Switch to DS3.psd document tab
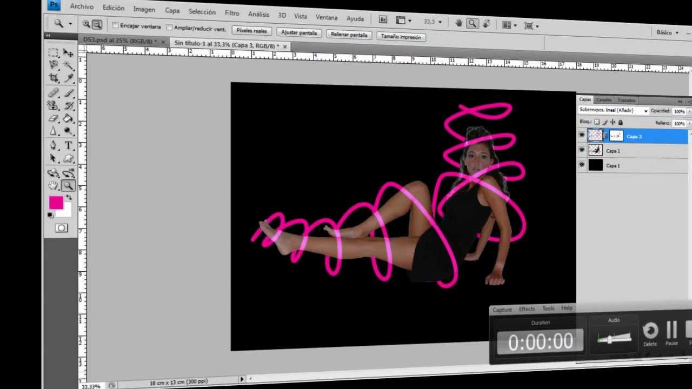This screenshot has width=692, height=389. [x=119, y=41]
